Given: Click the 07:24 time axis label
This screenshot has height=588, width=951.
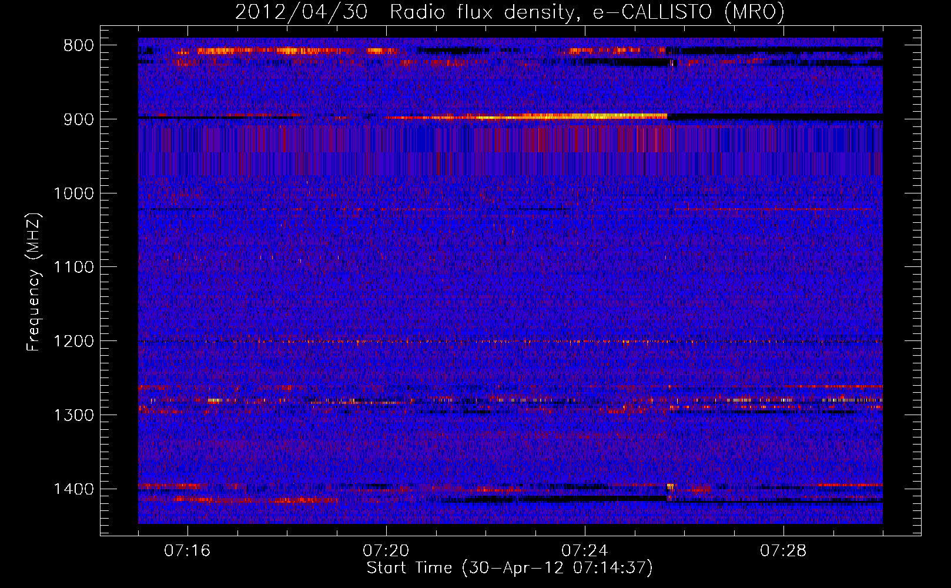Looking at the screenshot, I should [585, 551].
